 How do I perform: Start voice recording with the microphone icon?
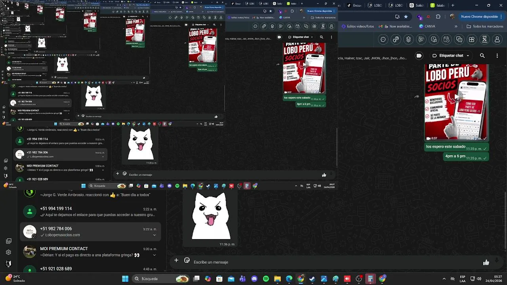497,260
